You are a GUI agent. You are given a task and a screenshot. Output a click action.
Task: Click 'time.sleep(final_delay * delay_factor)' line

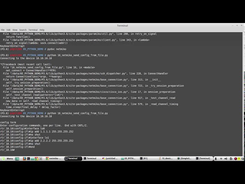(x=33, y=107)
